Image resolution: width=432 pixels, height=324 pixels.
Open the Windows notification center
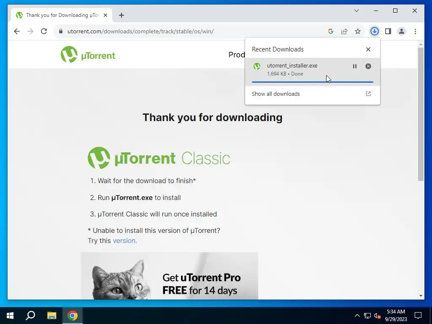[418, 316]
